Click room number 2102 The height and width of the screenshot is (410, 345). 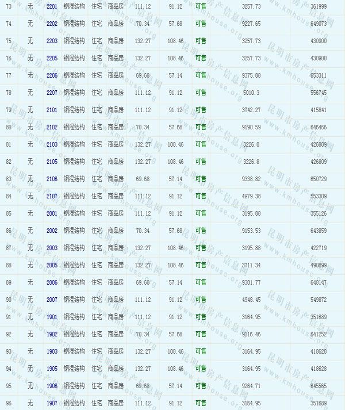click(52, 127)
